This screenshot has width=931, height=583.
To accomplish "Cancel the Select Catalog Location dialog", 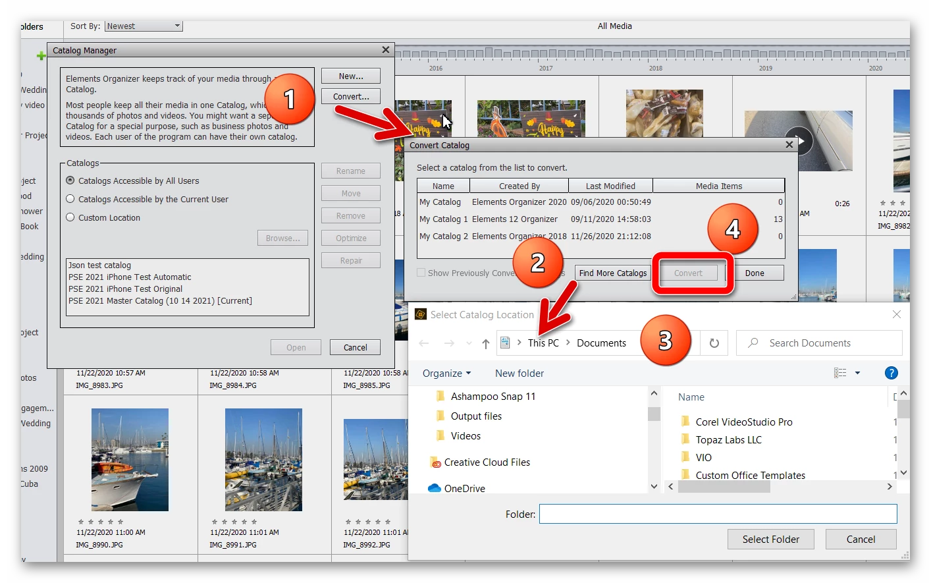I will pyautogui.click(x=861, y=540).
